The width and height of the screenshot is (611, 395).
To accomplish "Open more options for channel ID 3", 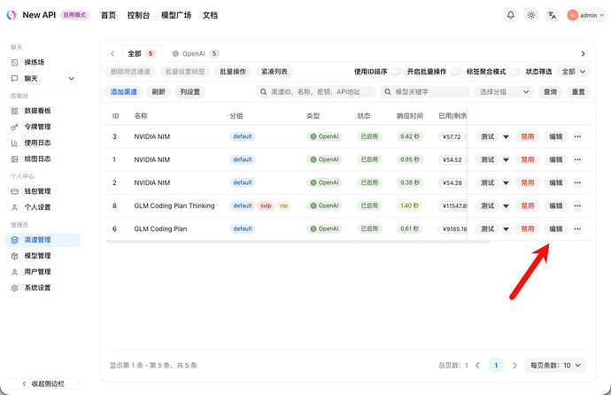I will pyautogui.click(x=577, y=136).
